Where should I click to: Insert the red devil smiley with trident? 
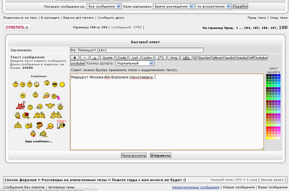[20, 106]
